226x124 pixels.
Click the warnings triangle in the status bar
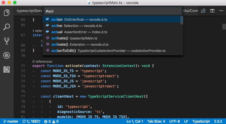[54, 121]
